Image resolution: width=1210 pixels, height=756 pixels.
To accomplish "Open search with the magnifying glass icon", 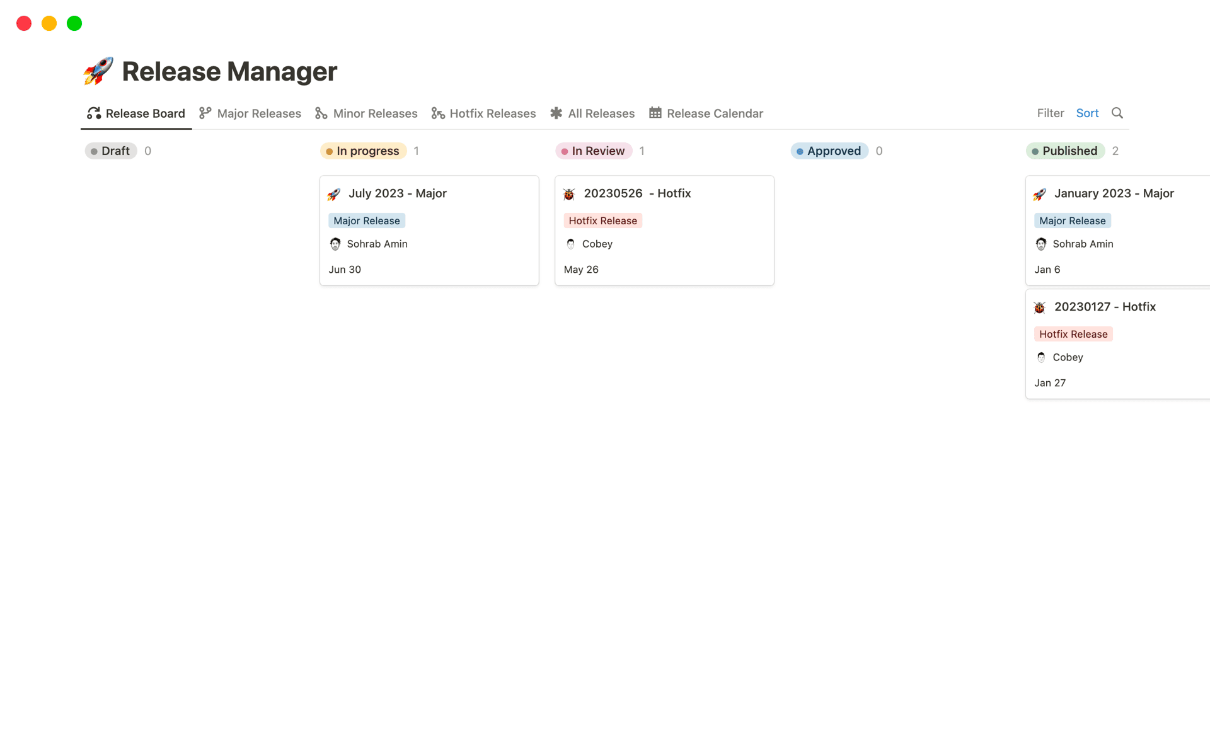I will coord(1117,113).
